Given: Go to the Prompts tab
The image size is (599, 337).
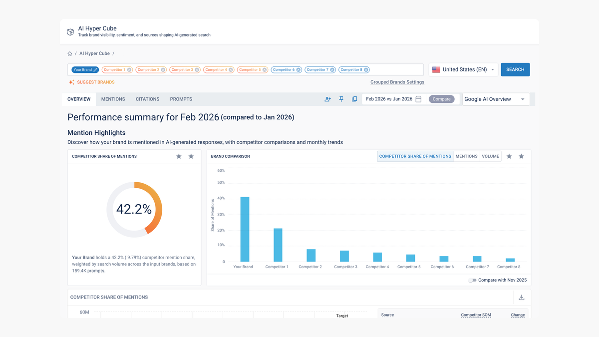Looking at the screenshot, I should (x=181, y=99).
